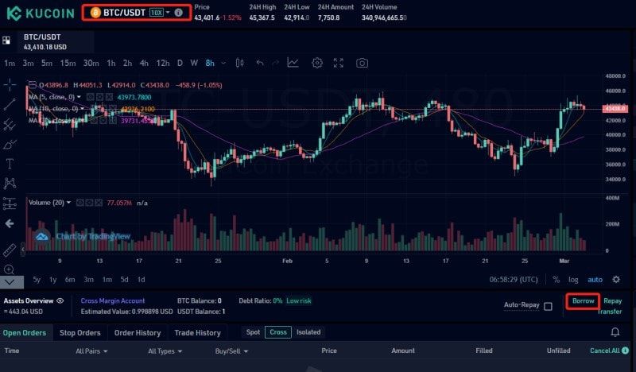Undo the last chart action

260,63
